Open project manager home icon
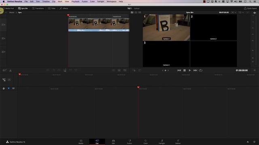Viewport: 259px width, 145px height. pyautogui.click(x=248, y=142)
